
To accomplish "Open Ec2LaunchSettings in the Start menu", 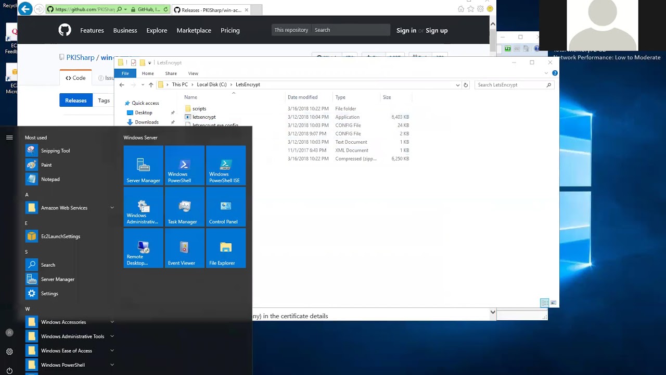I will pos(70,236).
